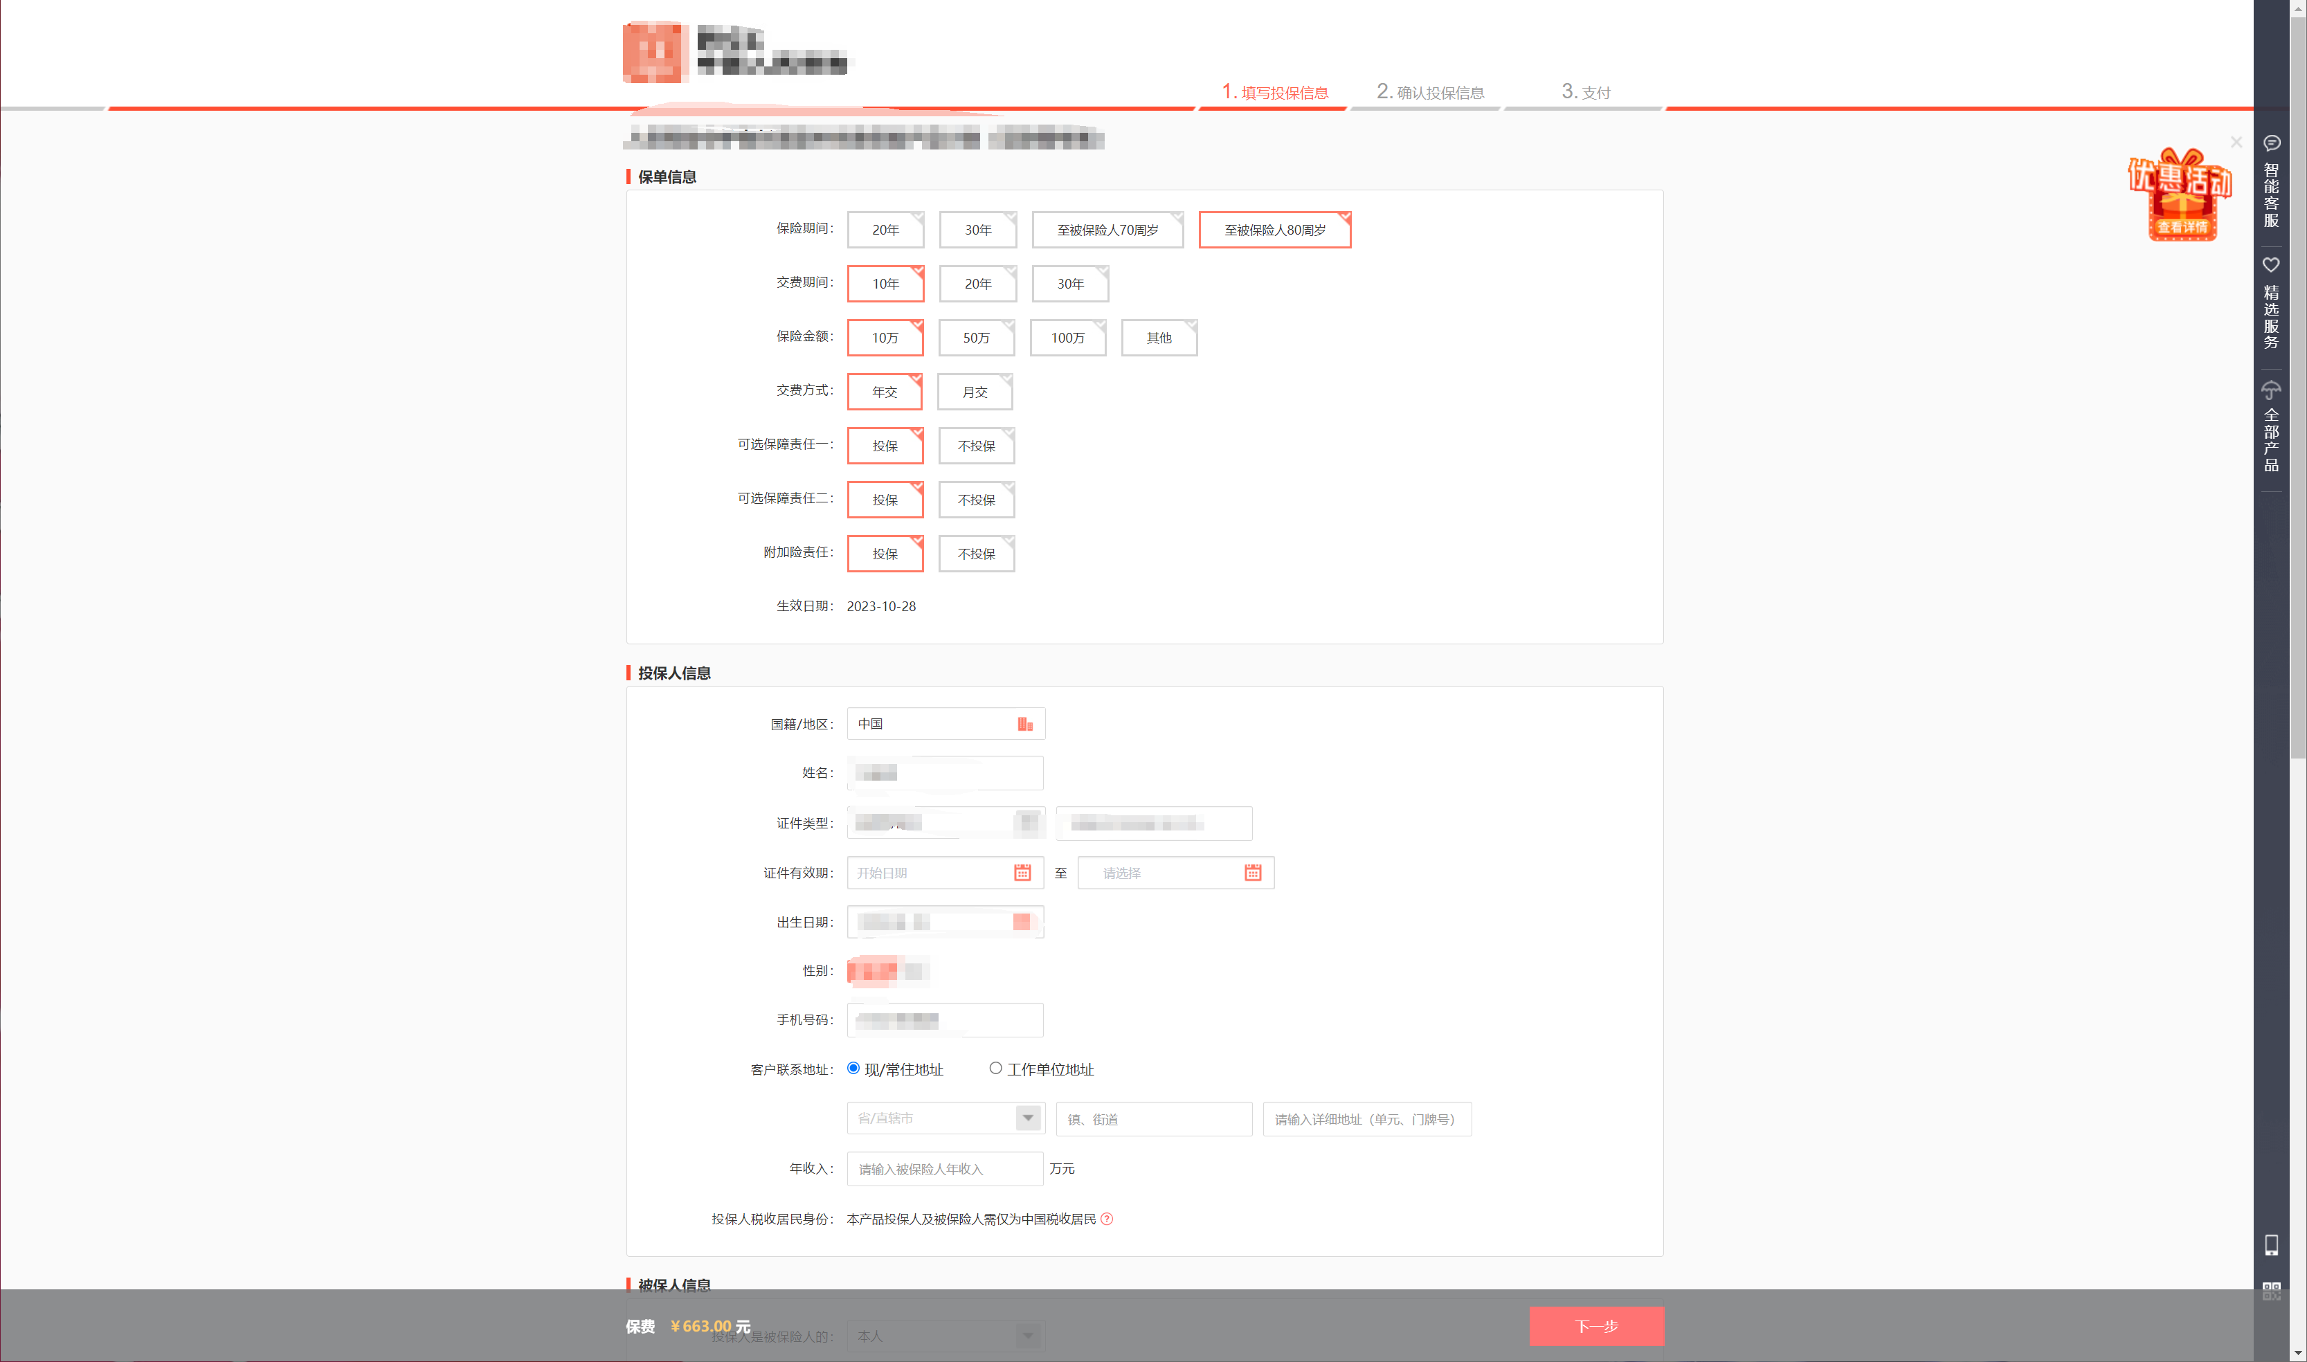Select 30年 insurance period
2307x1362 pixels.
978,230
